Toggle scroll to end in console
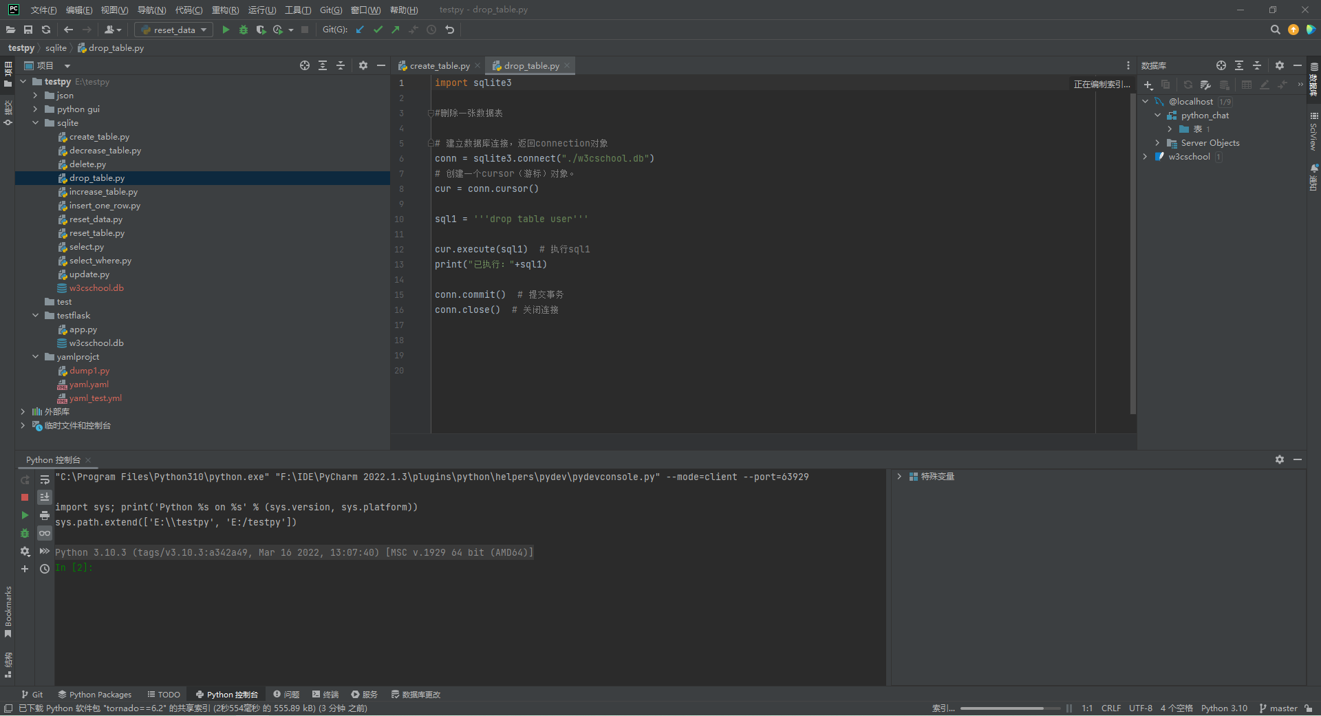The height and width of the screenshot is (716, 1321). (x=45, y=497)
